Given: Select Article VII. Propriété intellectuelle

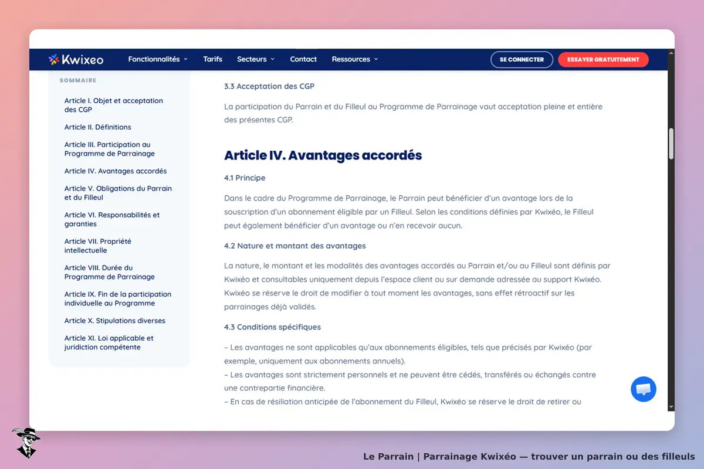Looking at the screenshot, I should coord(98,246).
